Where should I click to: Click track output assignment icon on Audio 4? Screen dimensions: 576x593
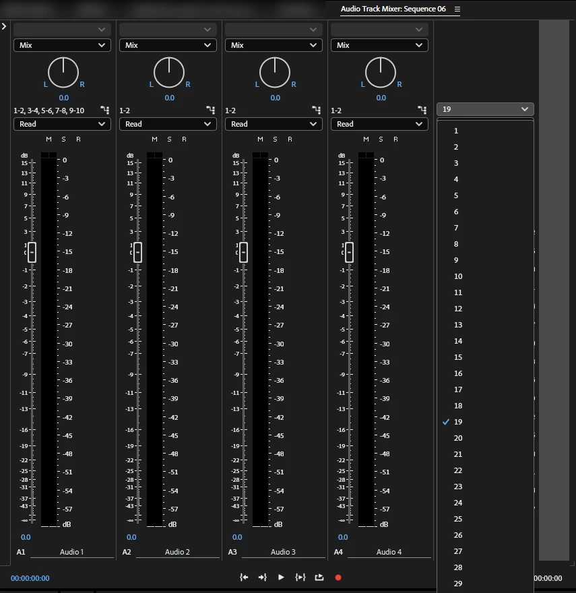click(422, 110)
